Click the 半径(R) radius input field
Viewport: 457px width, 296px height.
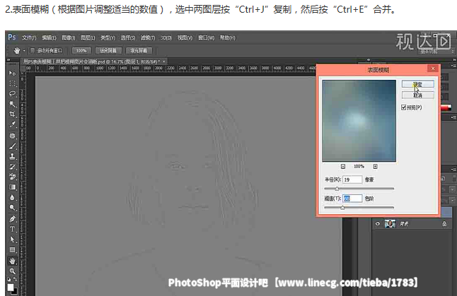click(352, 179)
